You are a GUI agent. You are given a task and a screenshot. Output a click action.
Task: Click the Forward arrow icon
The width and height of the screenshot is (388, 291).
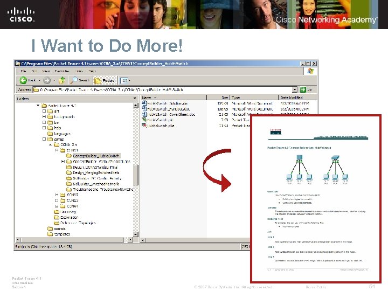coord(46,80)
